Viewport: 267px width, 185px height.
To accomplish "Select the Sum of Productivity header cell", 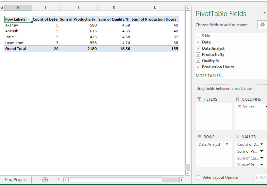I will (x=78, y=19).
